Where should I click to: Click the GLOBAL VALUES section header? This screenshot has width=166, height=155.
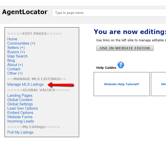pyautogui.click(x=39, y=90)
